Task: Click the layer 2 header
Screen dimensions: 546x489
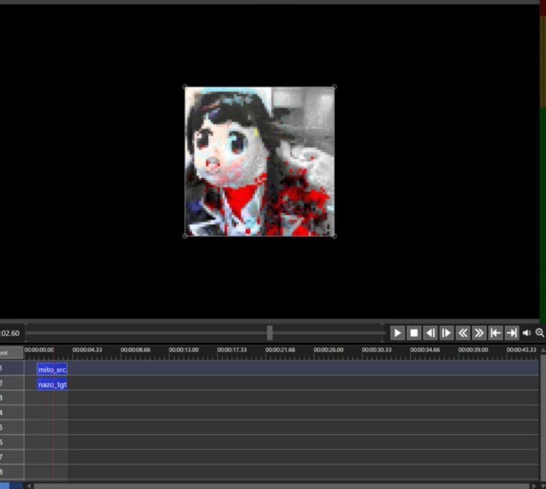Action: [x=12, y=383]
